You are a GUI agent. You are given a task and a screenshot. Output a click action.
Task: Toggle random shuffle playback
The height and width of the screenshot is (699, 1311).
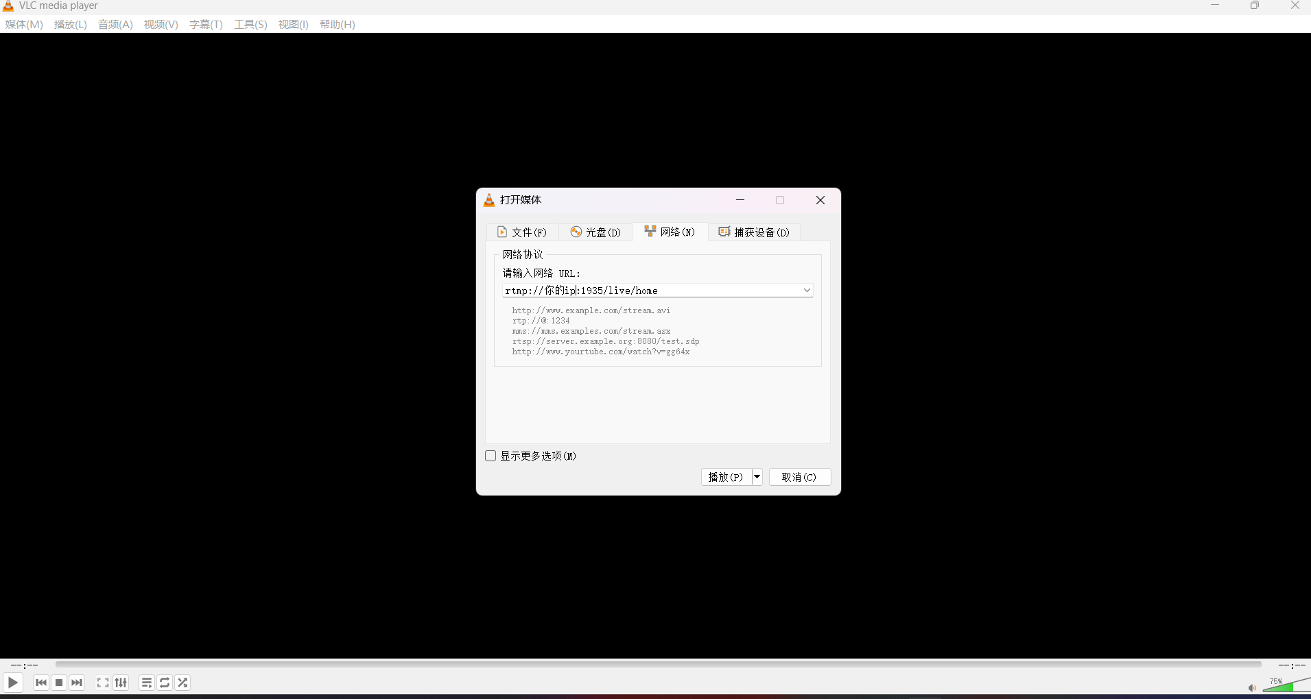pyautogui.click(x=182, y=683)
